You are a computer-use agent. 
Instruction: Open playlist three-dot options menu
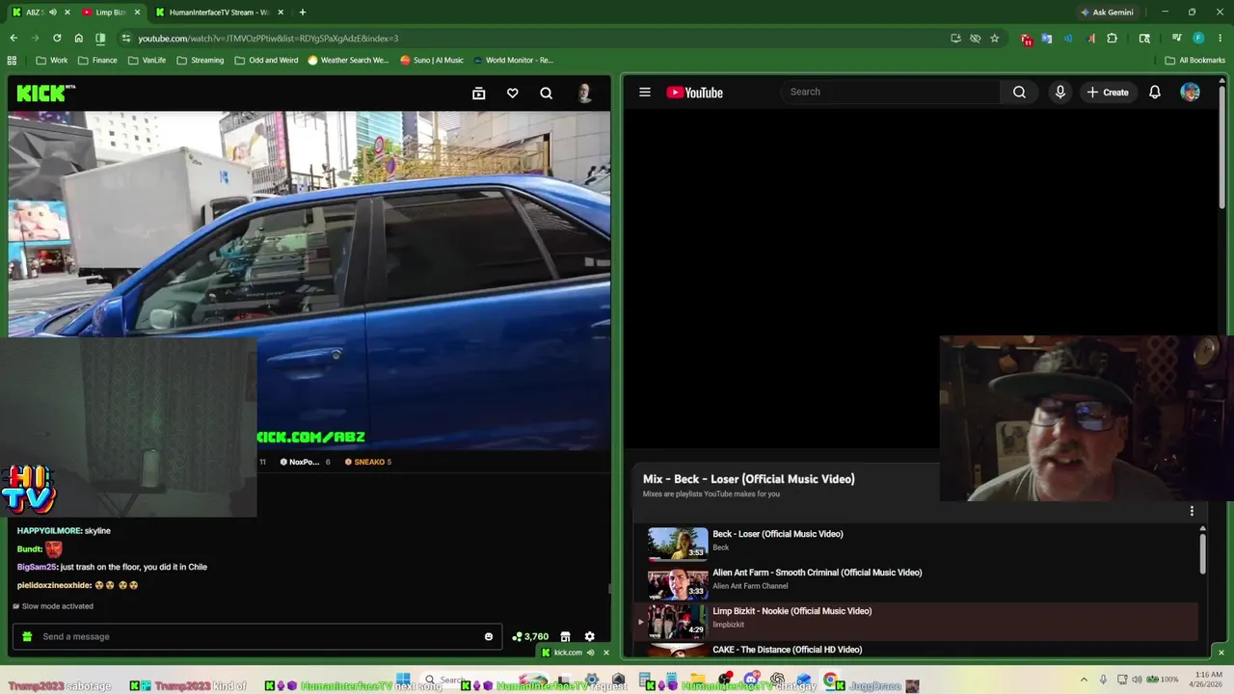click(x=1192, y=511)
